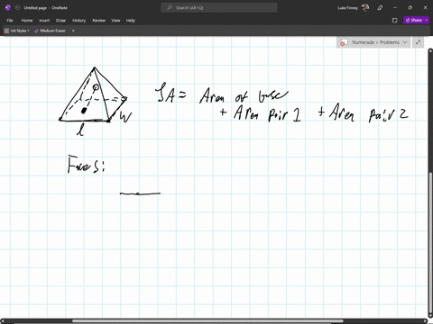Expand the Share dropdown arrow
The height and width of the screenshot is (324, 433).
pyautogui.click(x=427, y=20)
